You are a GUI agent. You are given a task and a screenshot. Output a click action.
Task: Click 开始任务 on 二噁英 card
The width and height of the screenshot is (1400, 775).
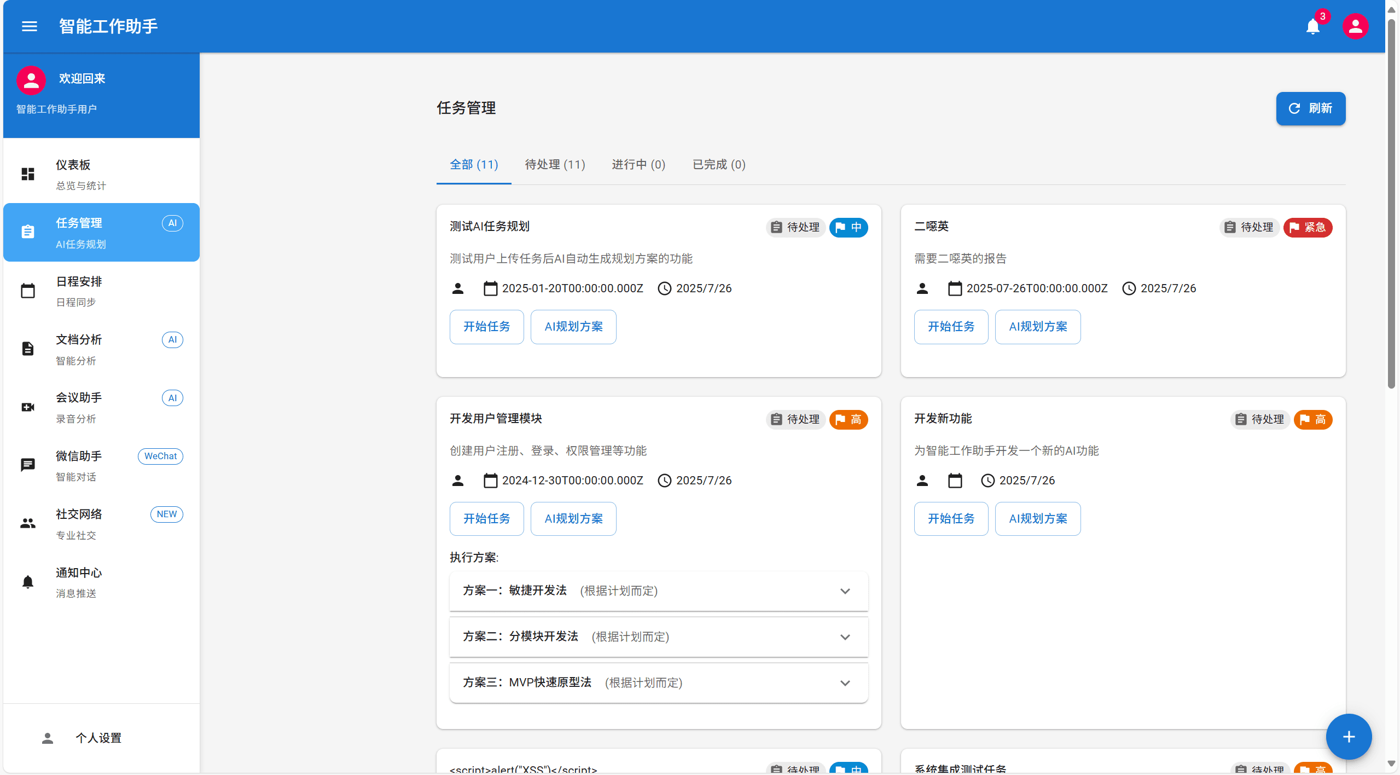point(951,327)
